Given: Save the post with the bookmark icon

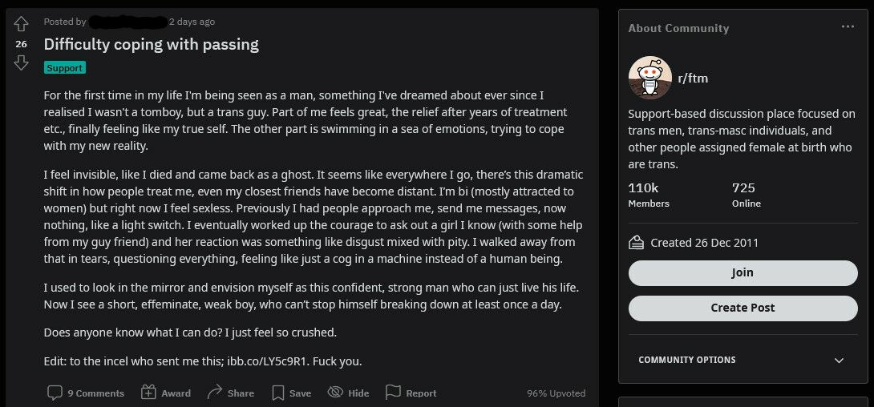Looking at the screenshot, I should (x=277, y=393).
